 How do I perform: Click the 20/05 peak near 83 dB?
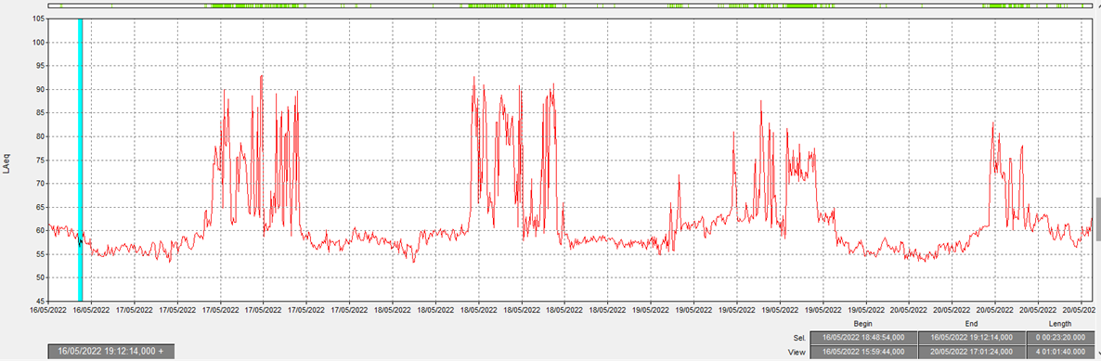tap(993, 123)
